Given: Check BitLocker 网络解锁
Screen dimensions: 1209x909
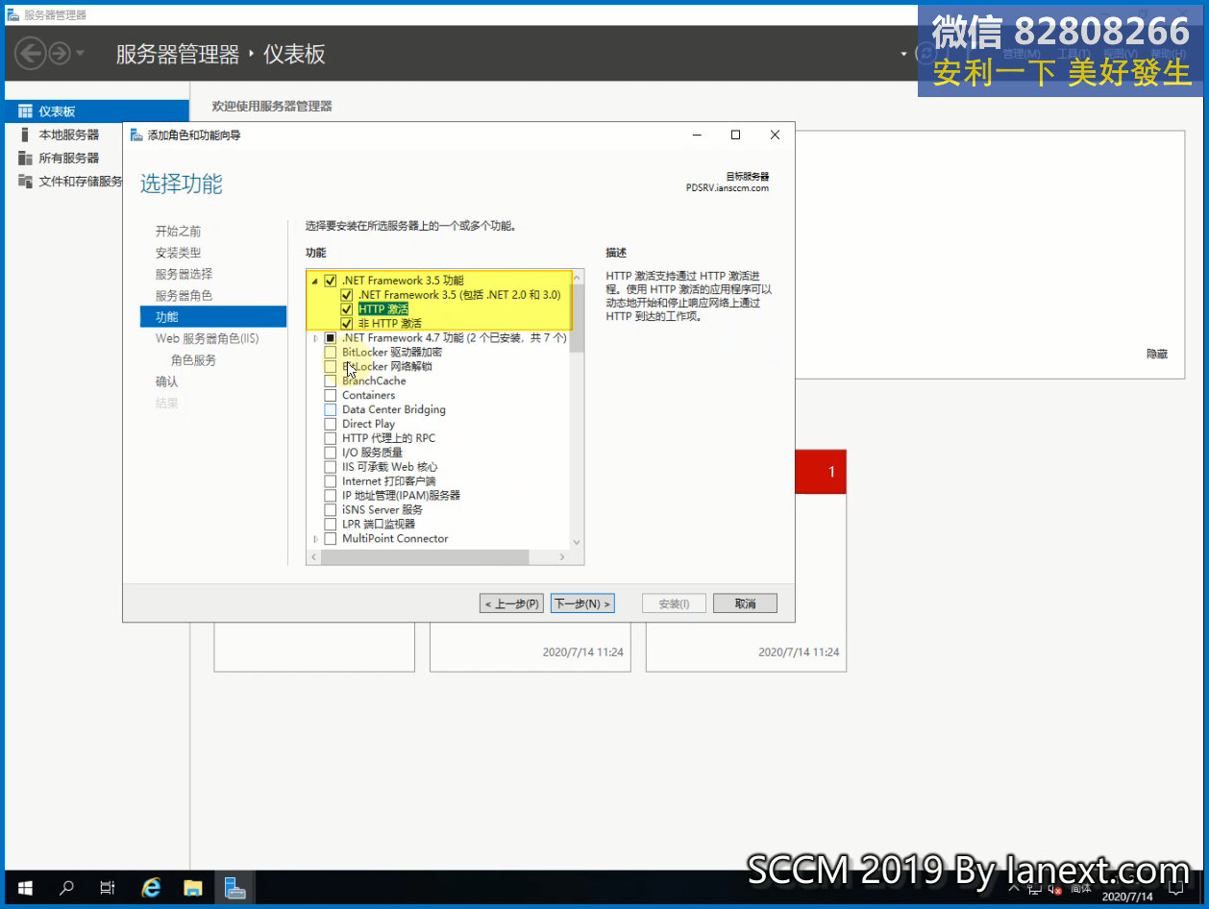Looking at the screenshot, I should click(x=331, y=367).
